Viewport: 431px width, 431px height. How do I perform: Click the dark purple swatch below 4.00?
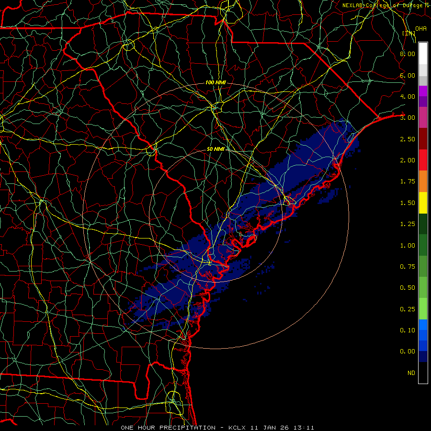[423, 102]
